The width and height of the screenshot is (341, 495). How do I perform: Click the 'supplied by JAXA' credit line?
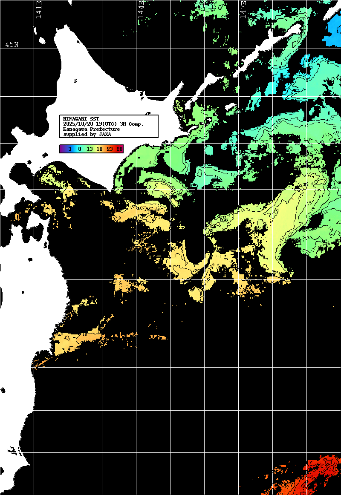tap(87, 134)
